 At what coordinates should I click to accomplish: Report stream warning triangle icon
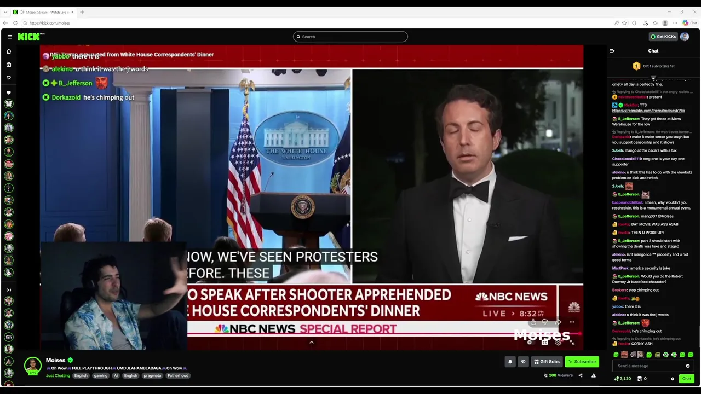(x=593, y=375)
